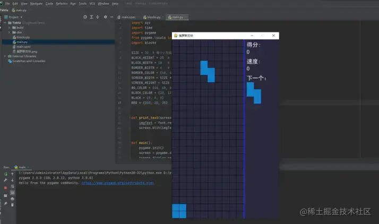Open the Edit menu
Viewport: 379px width, 224px height.
pyautogui.click(x=15, y=4)
